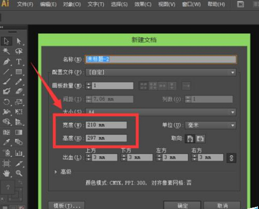This screenshot has width=259, height=209.
Task: Select the Eyedropper tool
Action: point(7,142)
